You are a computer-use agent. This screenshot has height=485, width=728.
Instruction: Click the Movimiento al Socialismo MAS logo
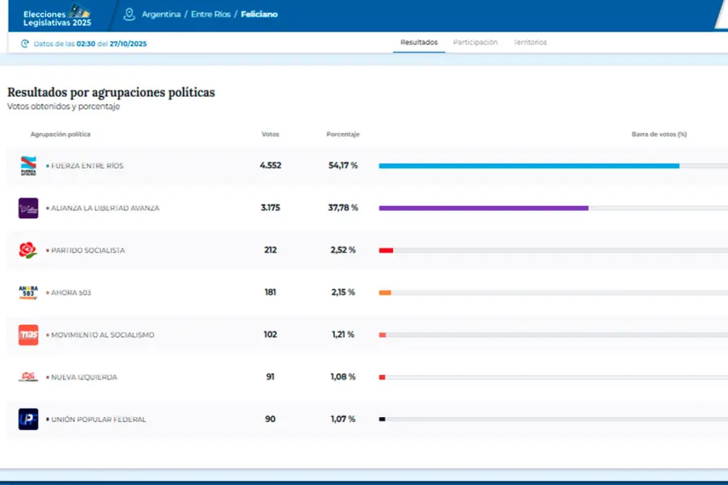(x=28, y=335)
